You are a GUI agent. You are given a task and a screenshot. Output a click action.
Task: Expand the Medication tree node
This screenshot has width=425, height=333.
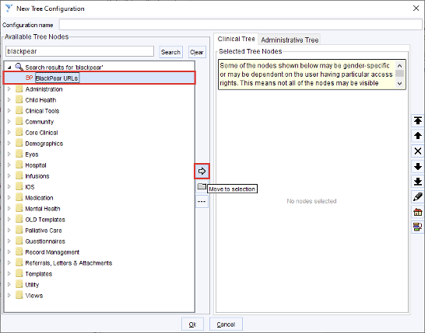pyautogui.click(x=9, y=198)
